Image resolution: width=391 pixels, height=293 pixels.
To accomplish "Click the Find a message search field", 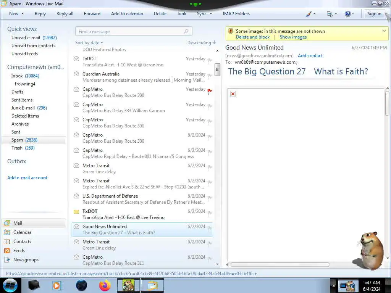I will tap(134, 31).
